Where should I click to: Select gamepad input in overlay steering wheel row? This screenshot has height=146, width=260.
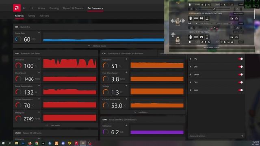201,18
